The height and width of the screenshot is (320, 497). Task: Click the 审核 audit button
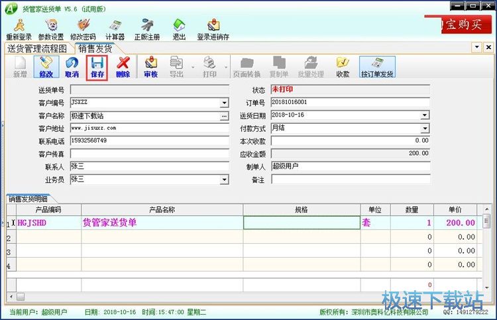point(151,67)
